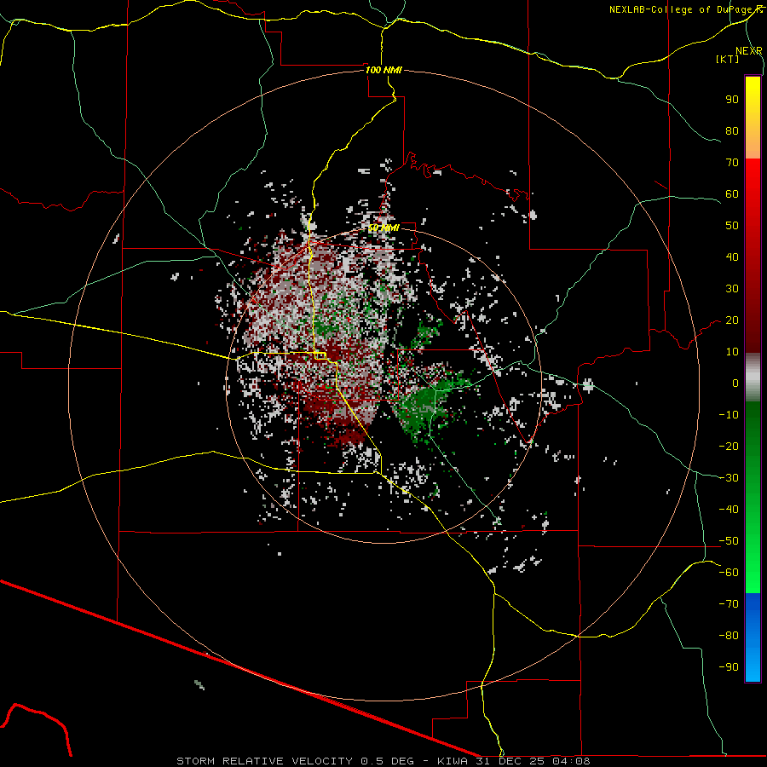Pick the blue segment of the color bar
This screenshot has height=767, width=767.
pyautogui.click(x=753, y=637)
